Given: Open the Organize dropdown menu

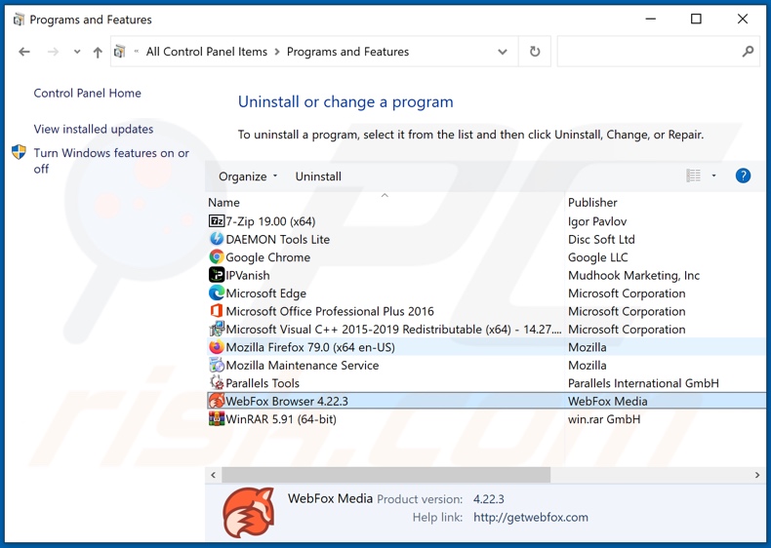Looking at the screenshot, I should click(248, 176).
